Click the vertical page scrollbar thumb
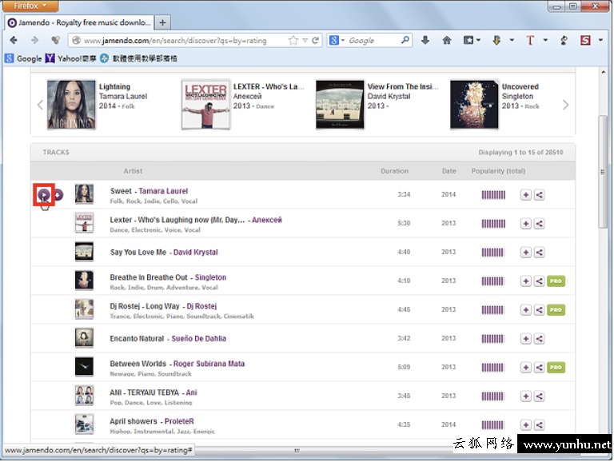 click(603, 172)
